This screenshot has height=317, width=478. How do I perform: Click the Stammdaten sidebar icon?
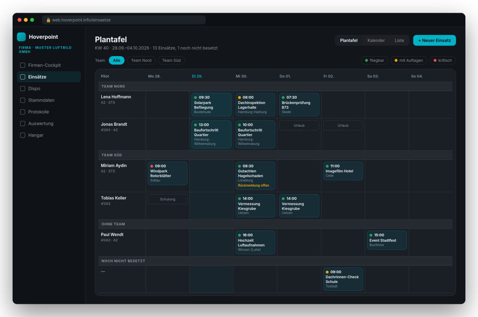(22, 100)
